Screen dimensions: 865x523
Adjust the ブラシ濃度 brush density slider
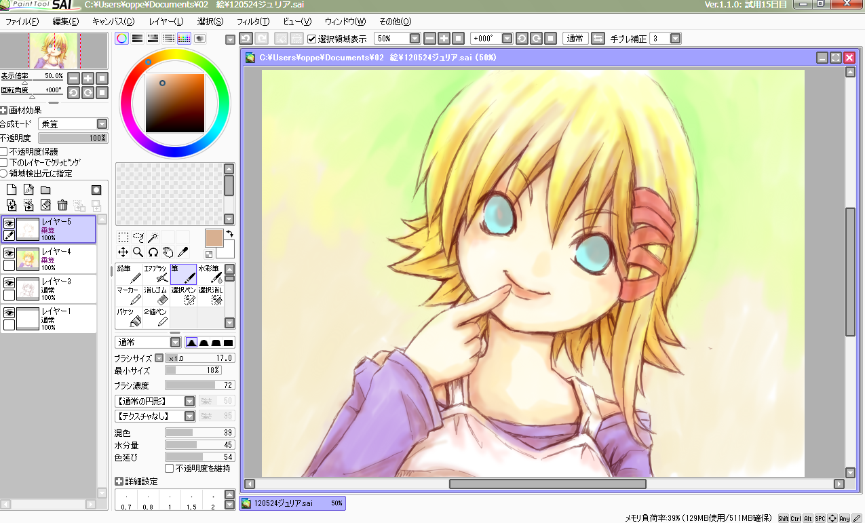click(199, 385)
